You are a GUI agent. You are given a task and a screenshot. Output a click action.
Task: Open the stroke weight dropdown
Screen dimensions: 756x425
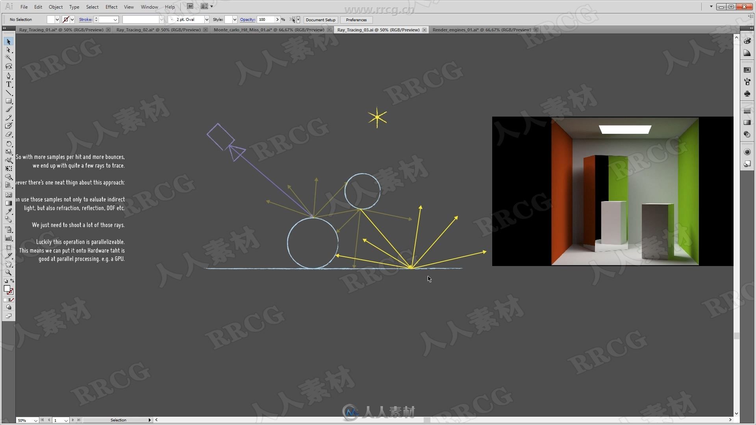115,20
